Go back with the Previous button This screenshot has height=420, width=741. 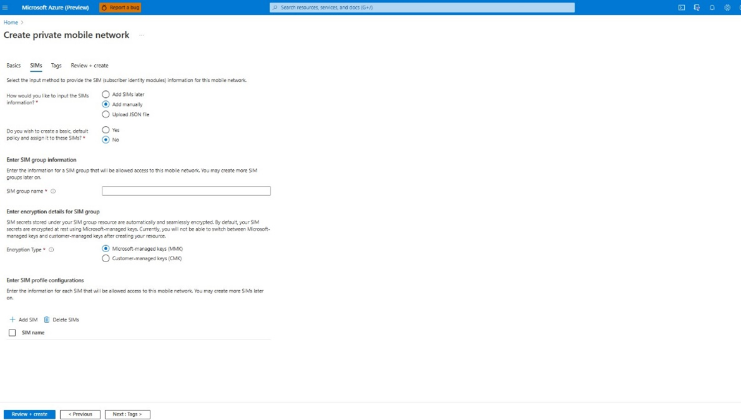tap(80, 414)
